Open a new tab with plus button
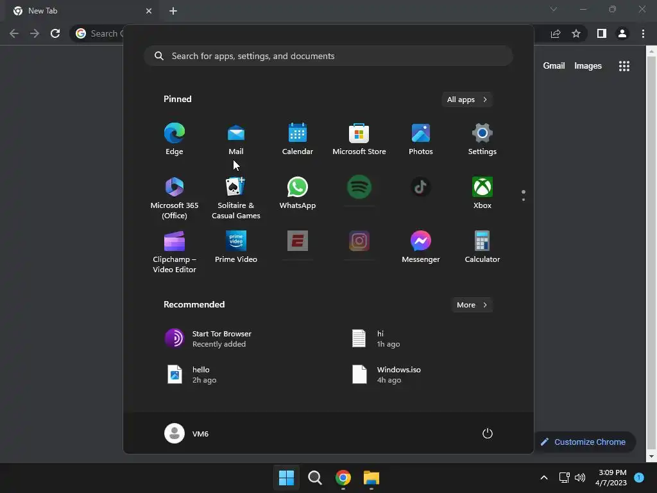 tap(173, 11)
